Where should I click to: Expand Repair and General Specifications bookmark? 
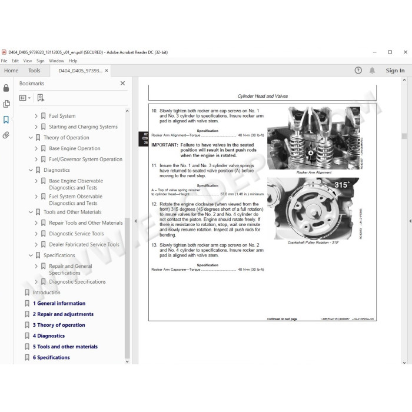coord(36,266)
